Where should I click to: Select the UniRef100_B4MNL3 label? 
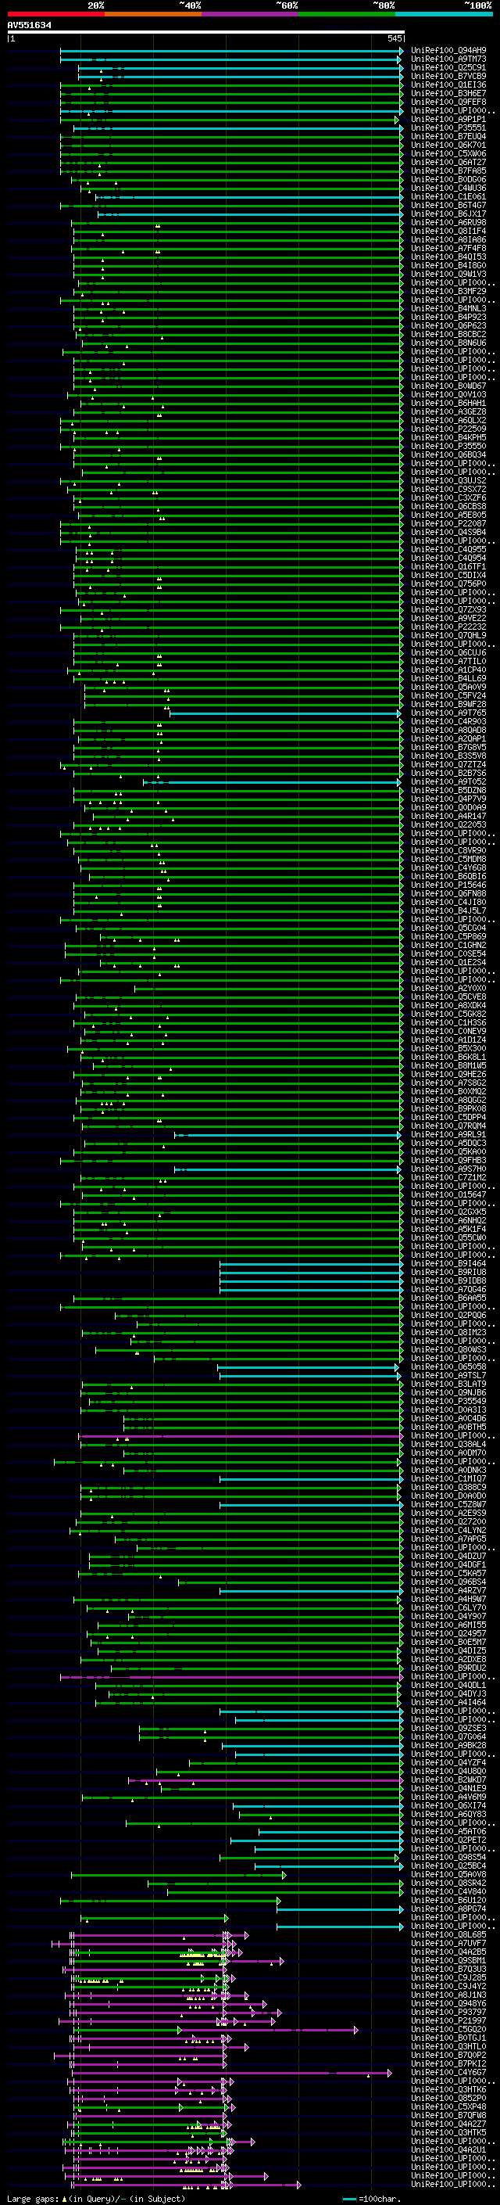(448, 309)
